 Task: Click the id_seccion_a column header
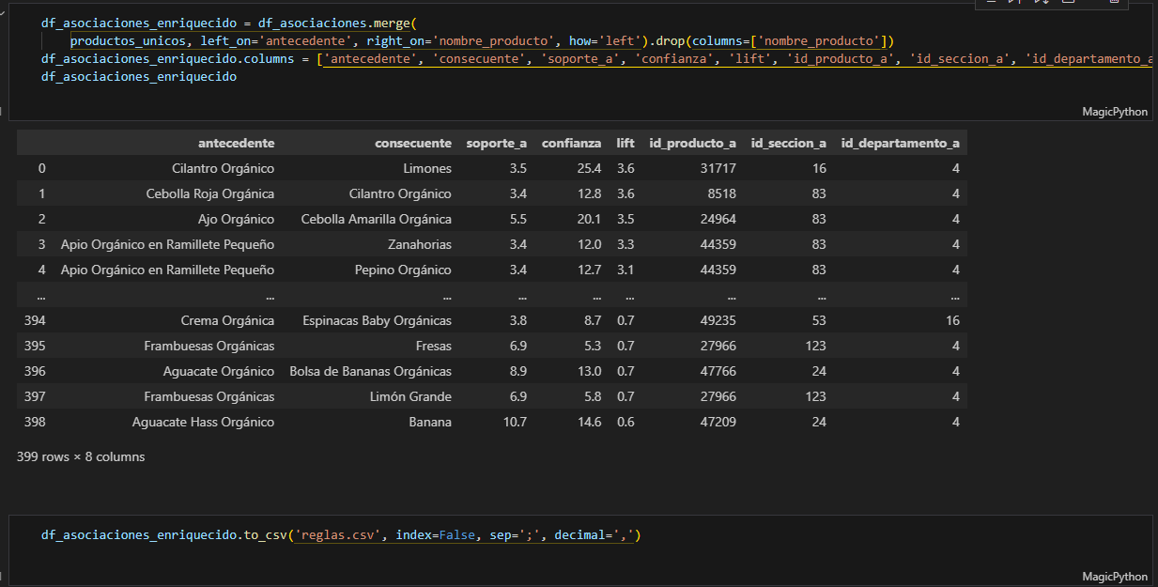[x=788, y=143]
